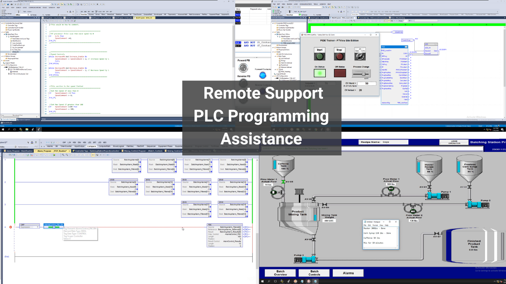Expand Predefined data types in PIDE organizer
This screenshot has height=284, width=506.
point(277,65)
